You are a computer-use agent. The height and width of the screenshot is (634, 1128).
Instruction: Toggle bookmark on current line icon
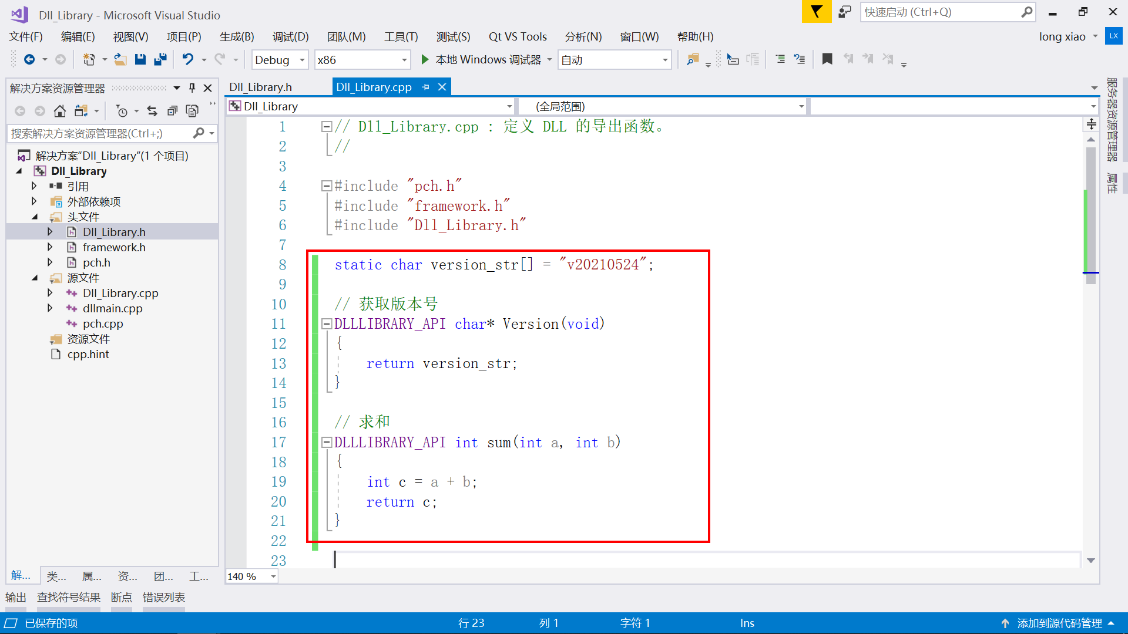point(827,59)
